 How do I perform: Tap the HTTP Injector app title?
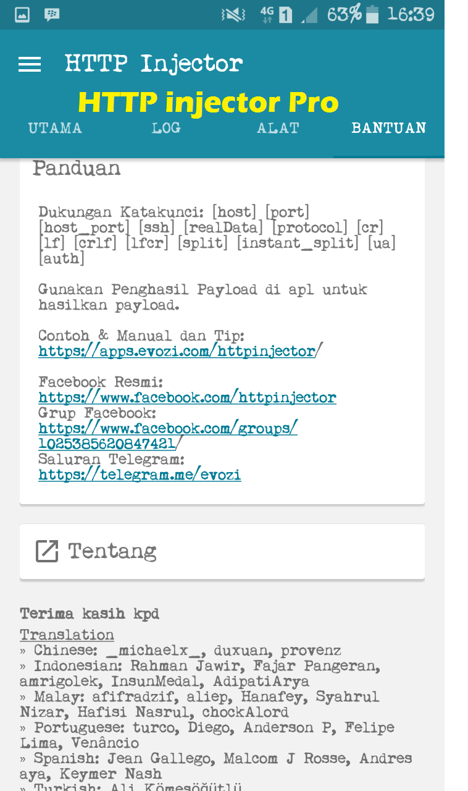pos(154,64)
